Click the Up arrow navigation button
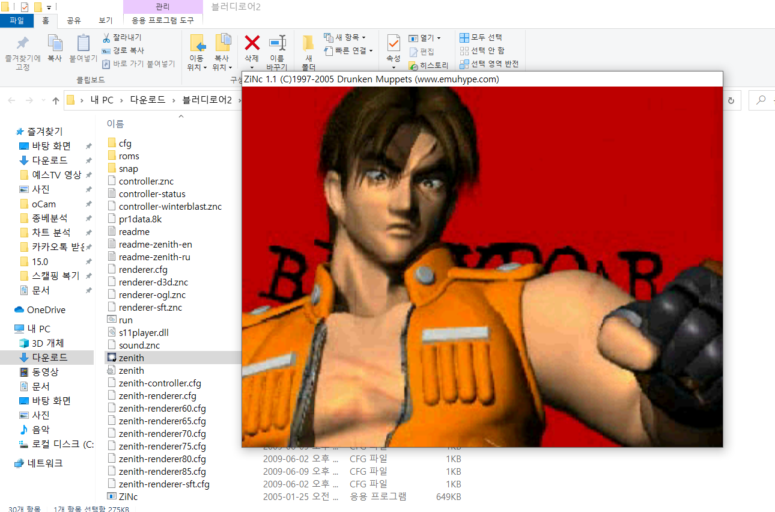Viewport: 775px width, 512px height. pyautogui.click(x=56, y=100)
